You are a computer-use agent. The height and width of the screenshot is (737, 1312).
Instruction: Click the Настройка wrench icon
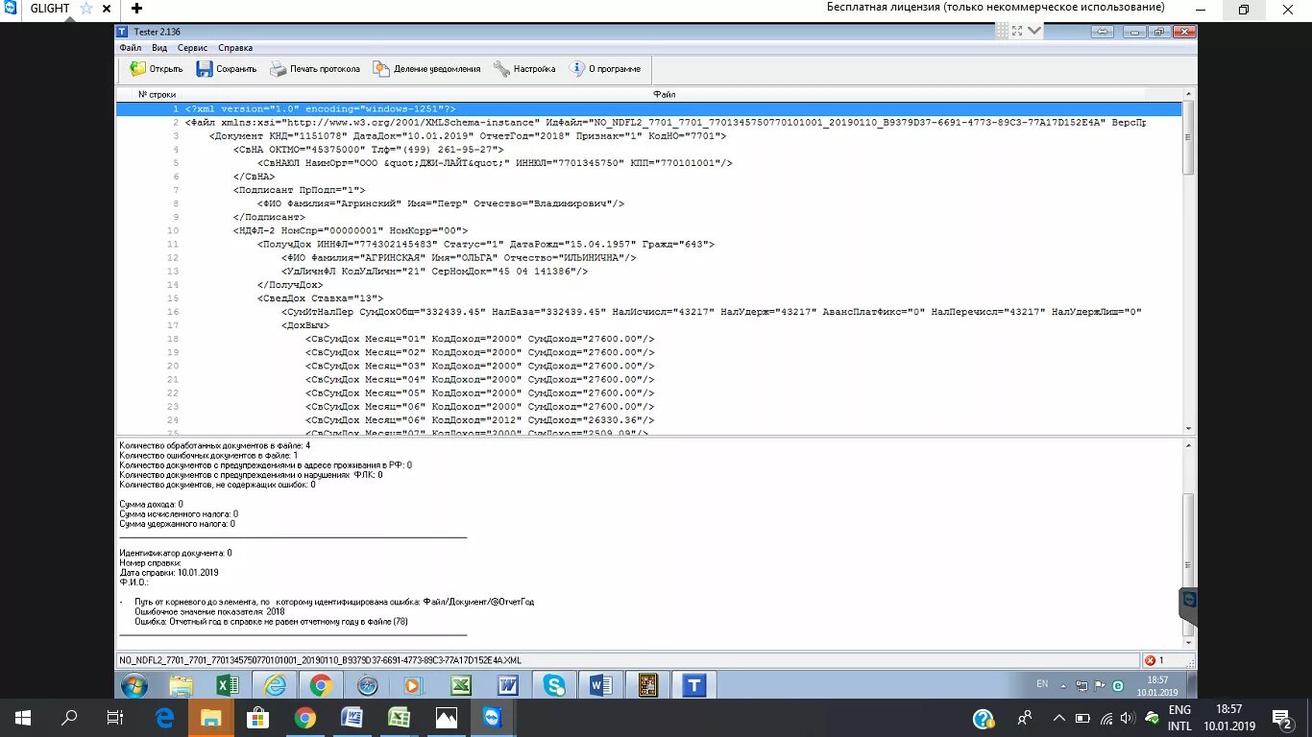click(501, 69)
